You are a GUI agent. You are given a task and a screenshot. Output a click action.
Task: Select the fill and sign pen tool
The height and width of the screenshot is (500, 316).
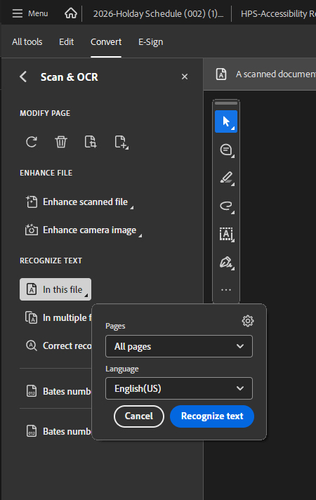226,262
